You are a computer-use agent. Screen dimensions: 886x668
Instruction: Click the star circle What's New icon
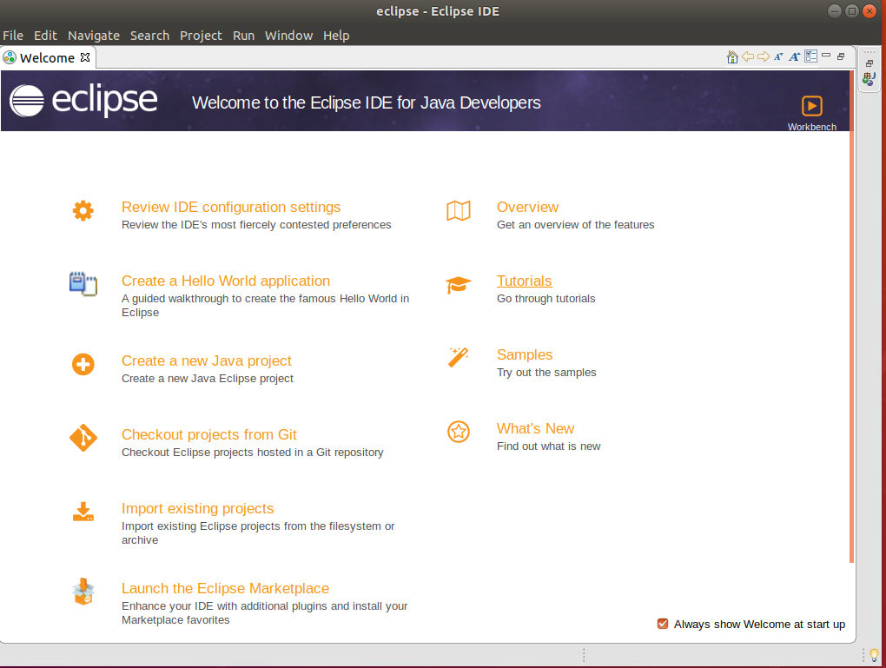(x=459, y=432)
